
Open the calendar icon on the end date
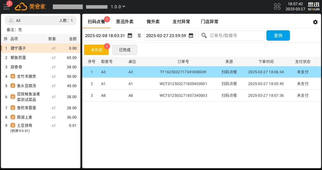click(191, 35)
